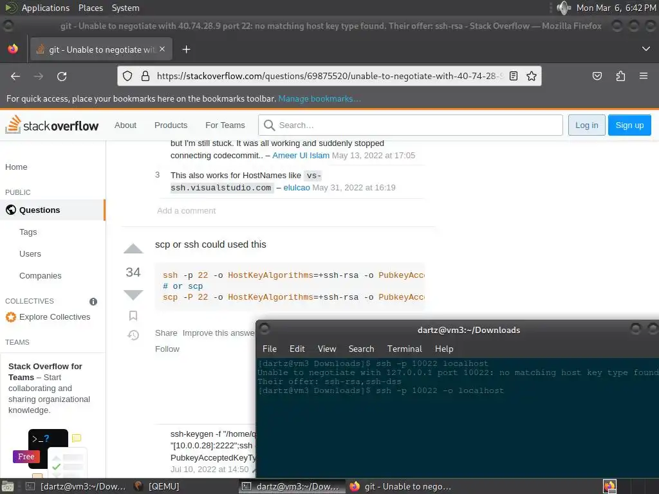The height and width of the screenshot is (494, 659).
Task: Close the Stack Overflow tab
Action: click(x=162, y=49)
